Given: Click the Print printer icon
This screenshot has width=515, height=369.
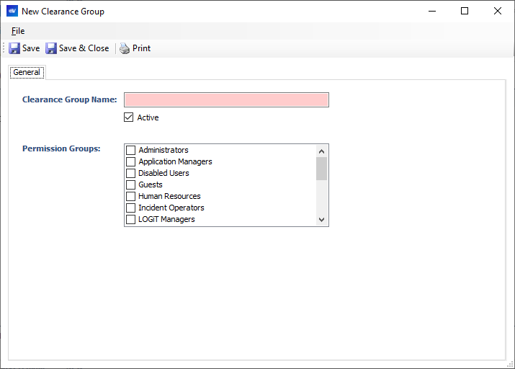Looking at the screenshot, I should [125, 48].
